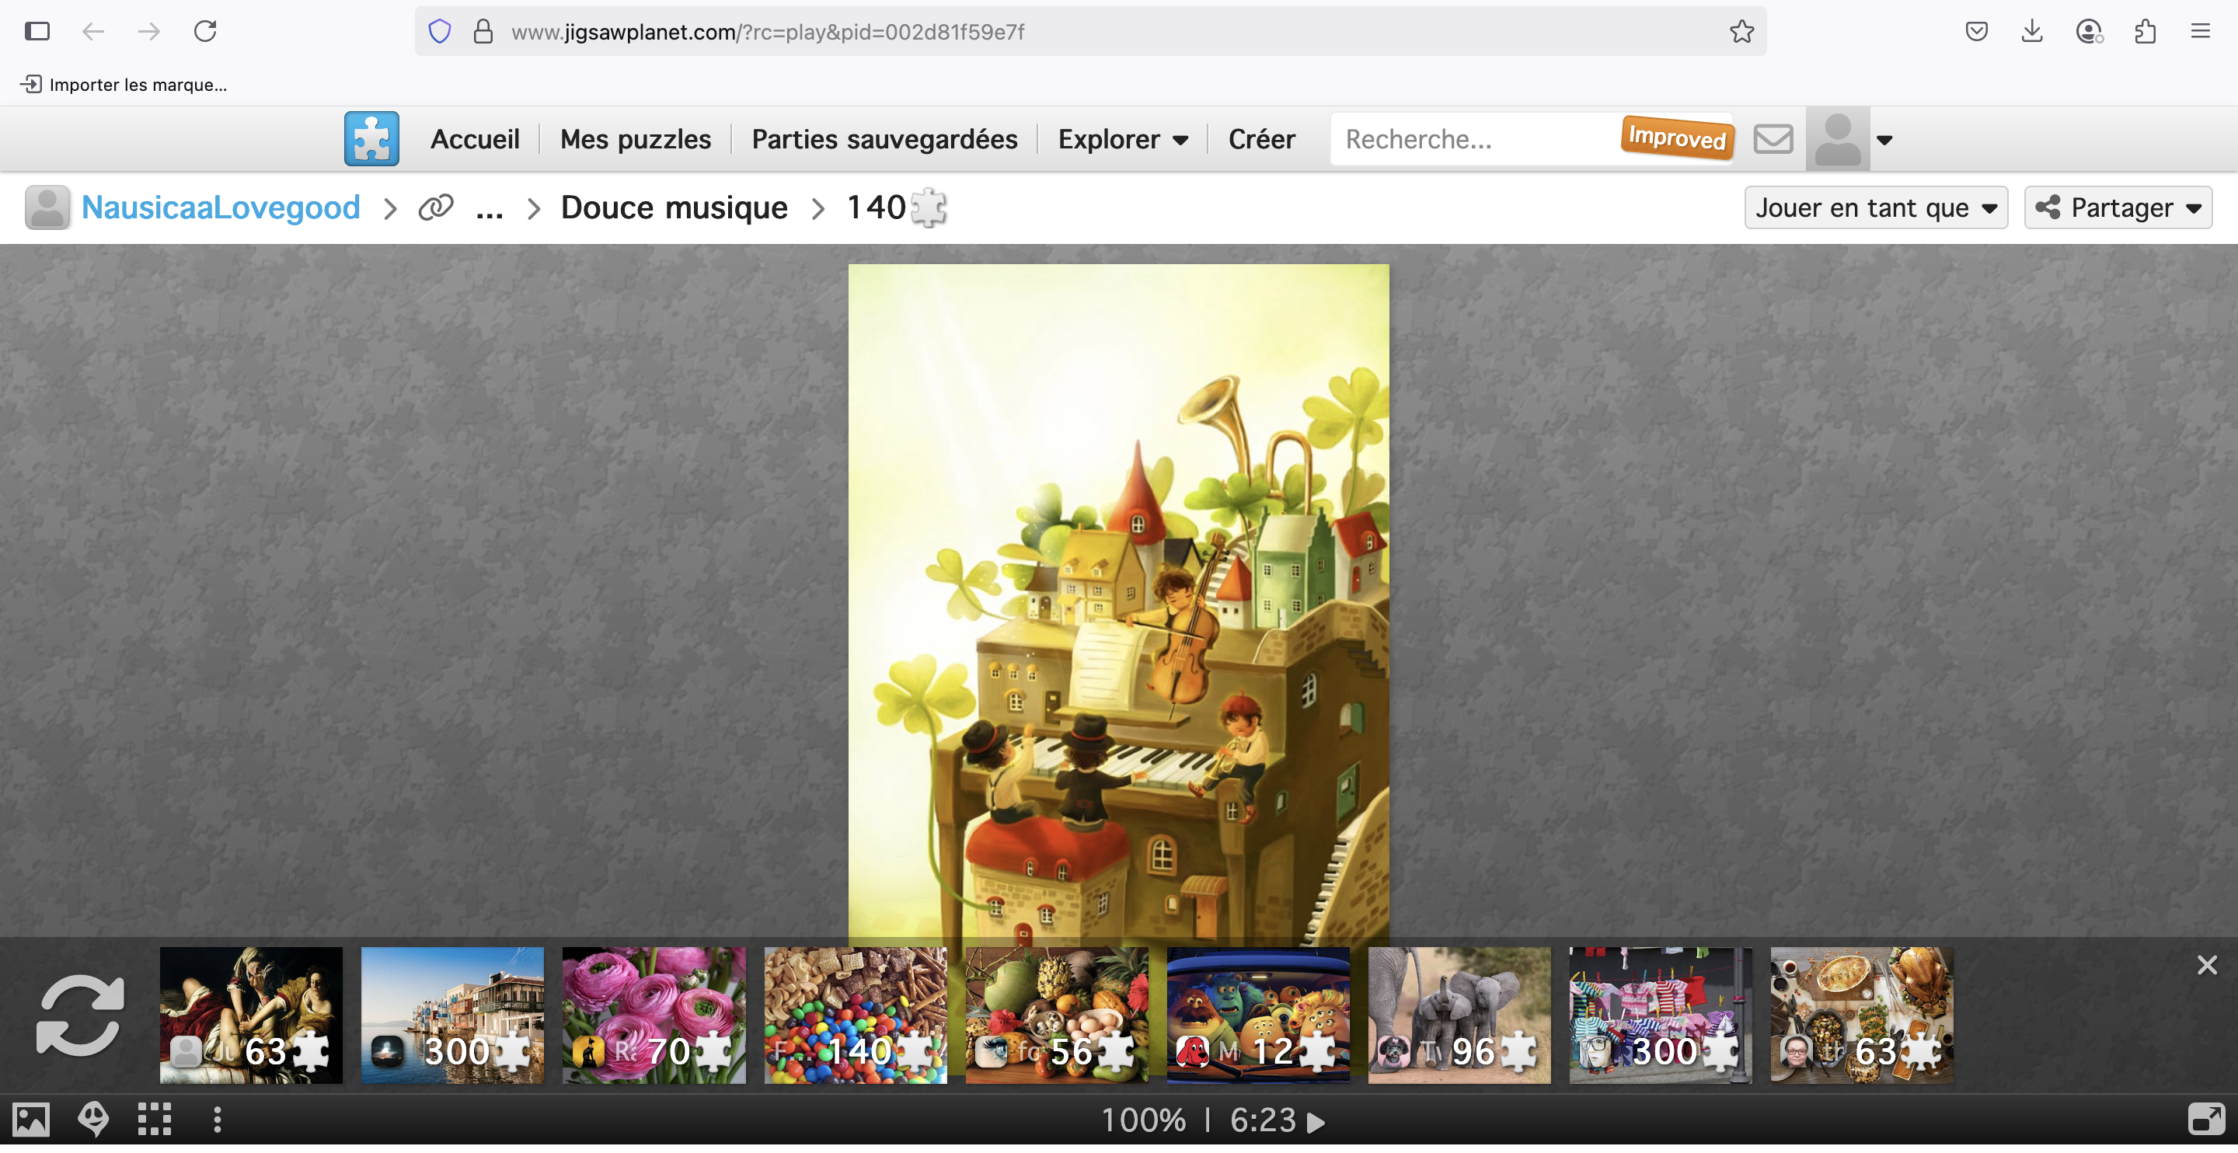Viewport: 2238px width, 1153px height.
Task: Click the link chain icon in breadcrumb
Action: [435, 207]
